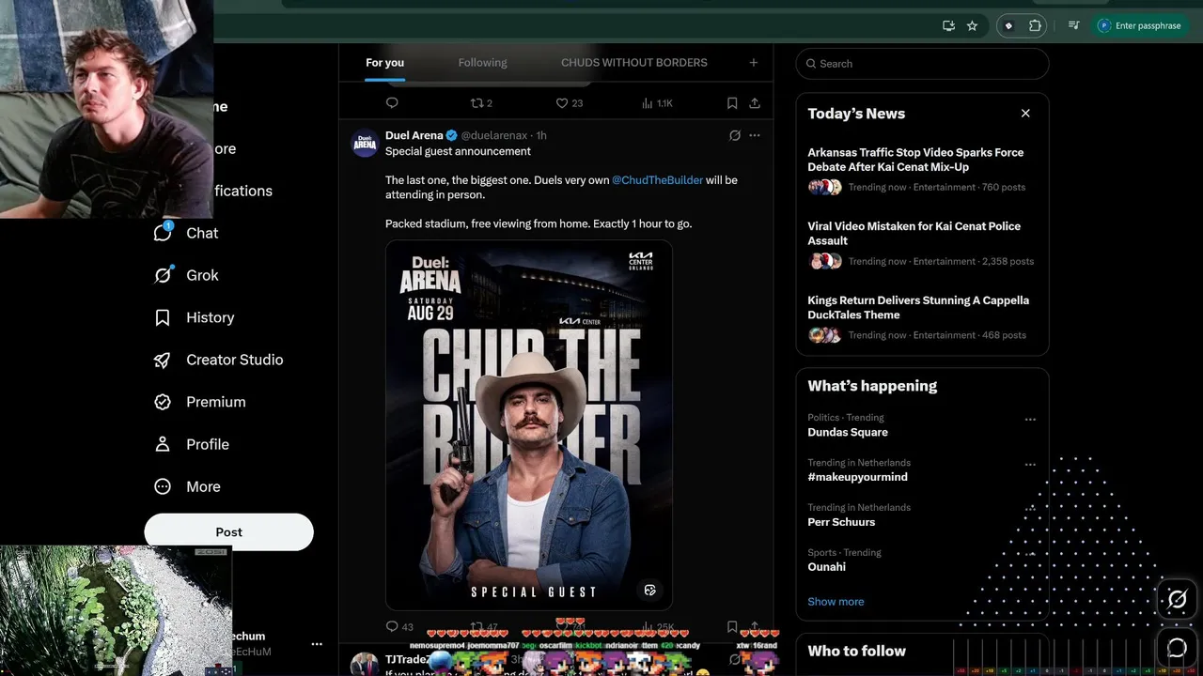
Task: Click '2,358 posts' trending info text
Action: point(1008,261)
